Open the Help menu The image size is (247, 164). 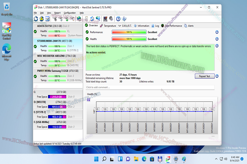(82, 13)
